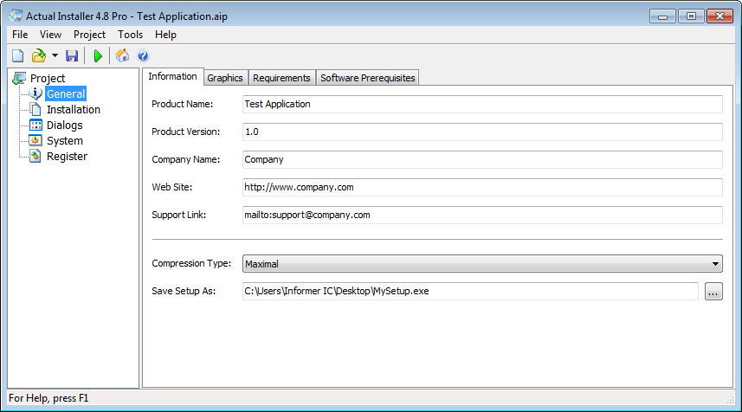The height and width of the screenshot is (412, 742).
Task: Maximize the Actual Installer window
Action: pos(691,16)
